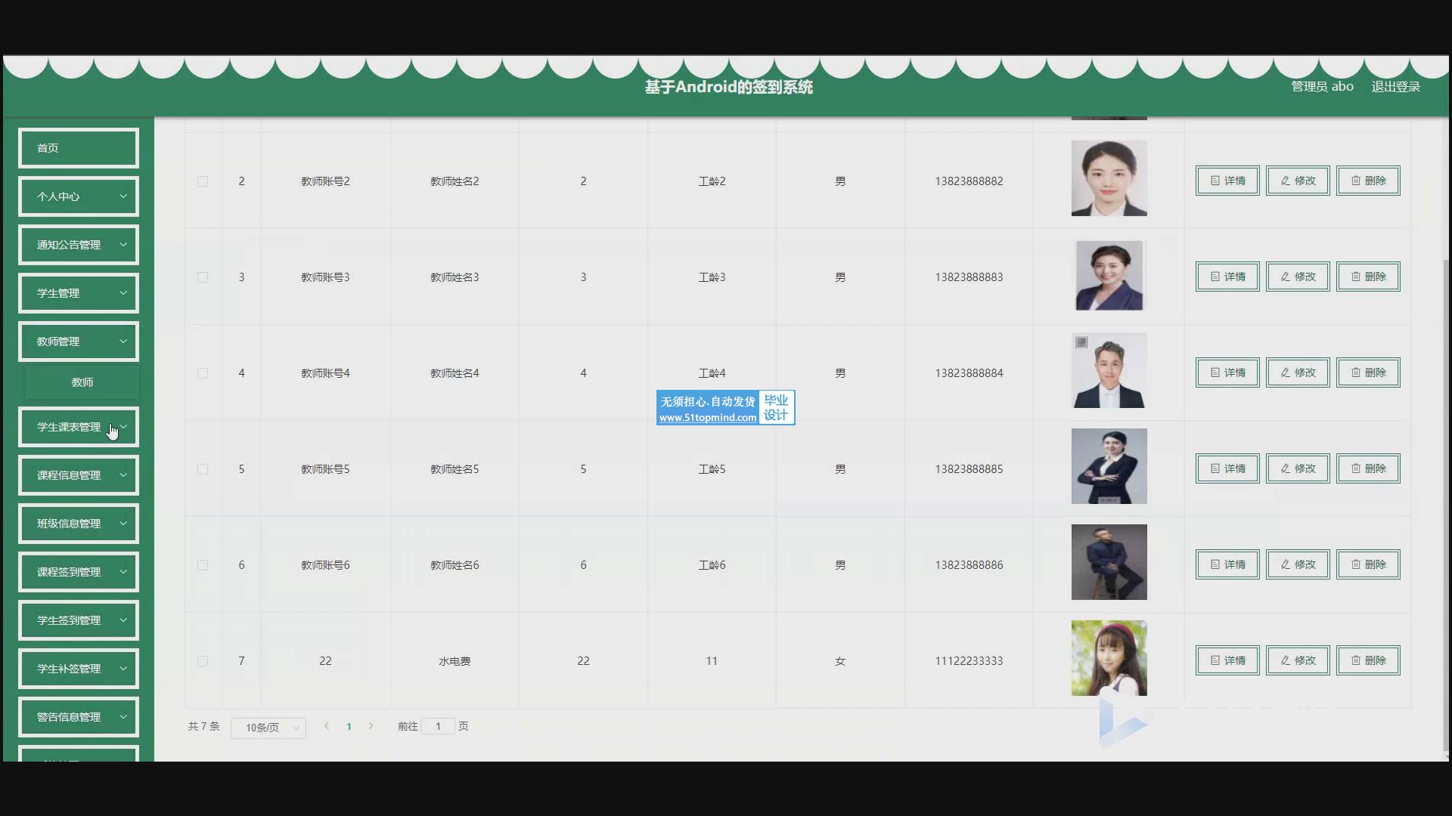Tick the checkbox for row 6 教师账号6
The image size is (1452, 816).
pos(203,565)
